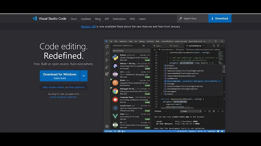Click the C# extension icon
This screenshot has height=146, width=261.
pos(115,125)
